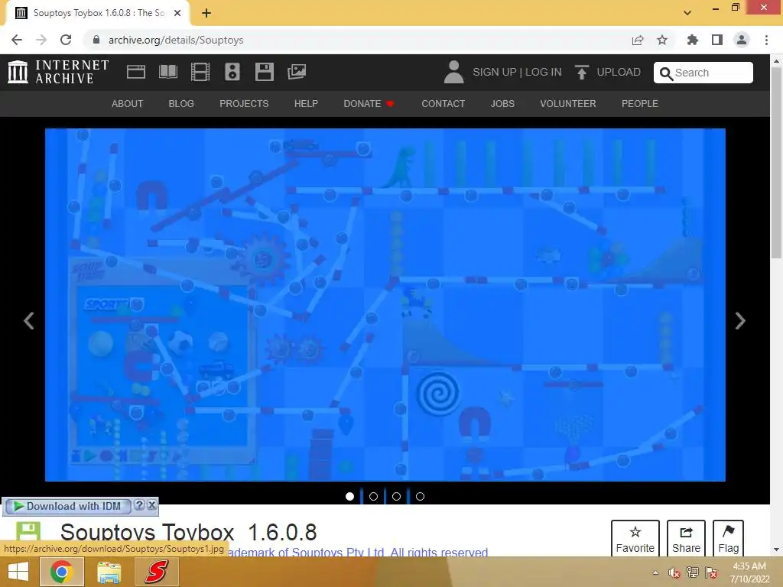This screenshot has height=587, width=783.
Task: Reload the current page
Action: coord(66,40)
